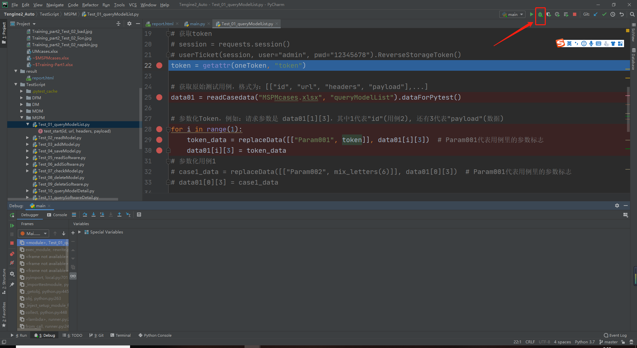Toggle breakpoint on line 28
637x348 pixels.
(x=159, y=129)
